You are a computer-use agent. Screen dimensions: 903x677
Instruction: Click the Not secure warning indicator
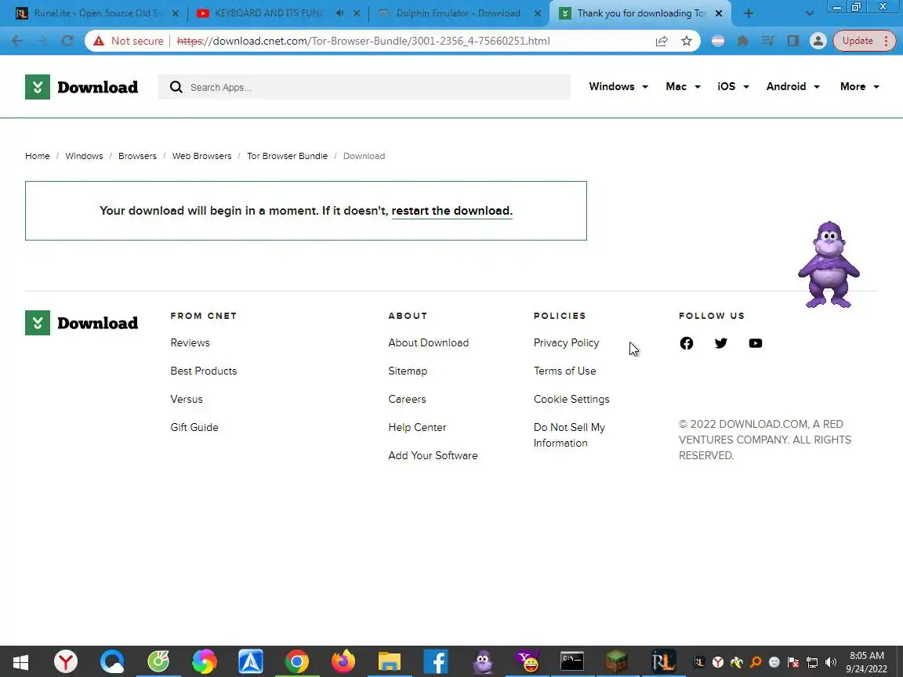(x=129, y=41)
